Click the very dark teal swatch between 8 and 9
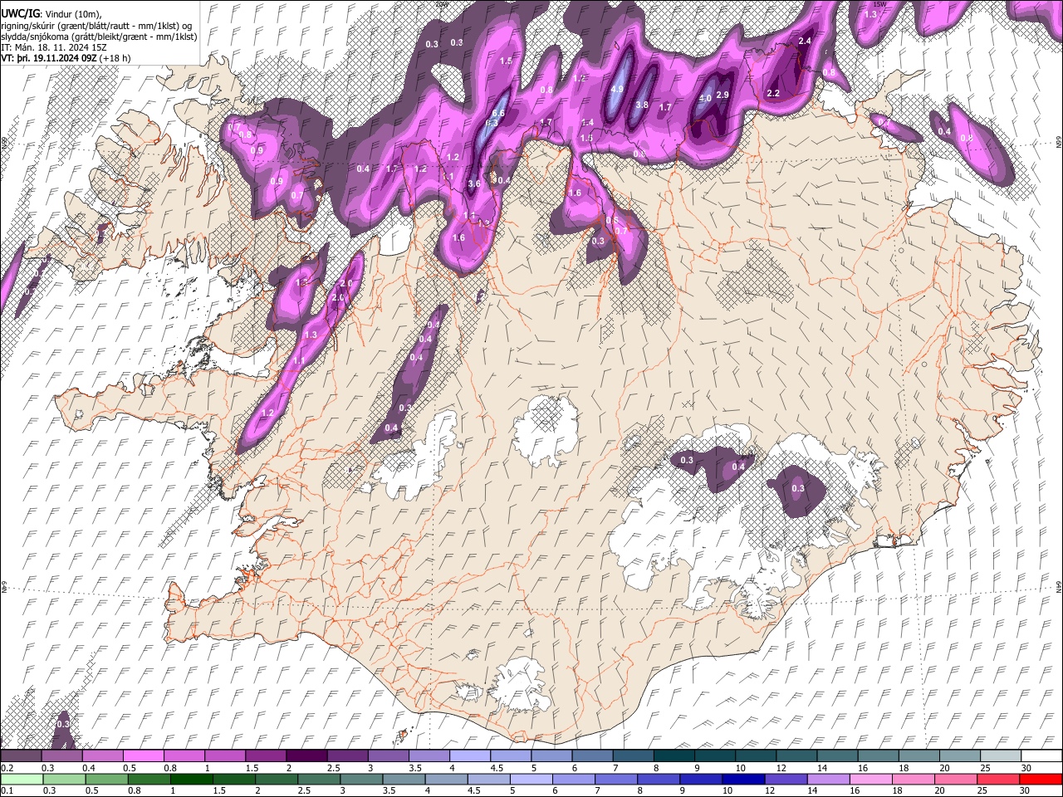Viewport: 1063px width, 797px height. tap(674, 756)
